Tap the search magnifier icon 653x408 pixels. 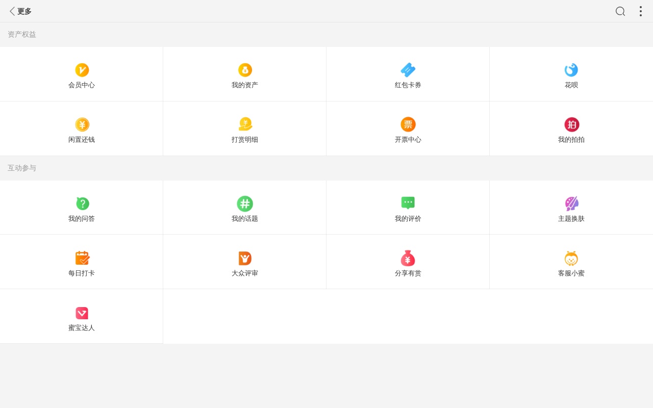coord(620,11)
